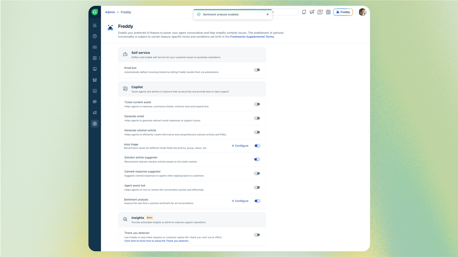The image size is (458, 257).
Task: Dismiss the Sentiment analysis enabled toast
Action: point(267,14)
